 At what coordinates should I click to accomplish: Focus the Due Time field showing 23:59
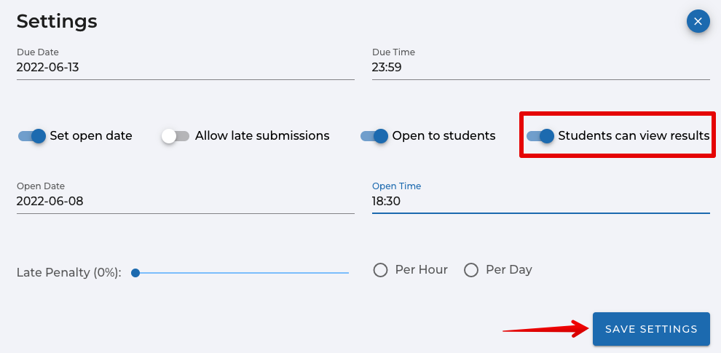[x=540, y=68]
